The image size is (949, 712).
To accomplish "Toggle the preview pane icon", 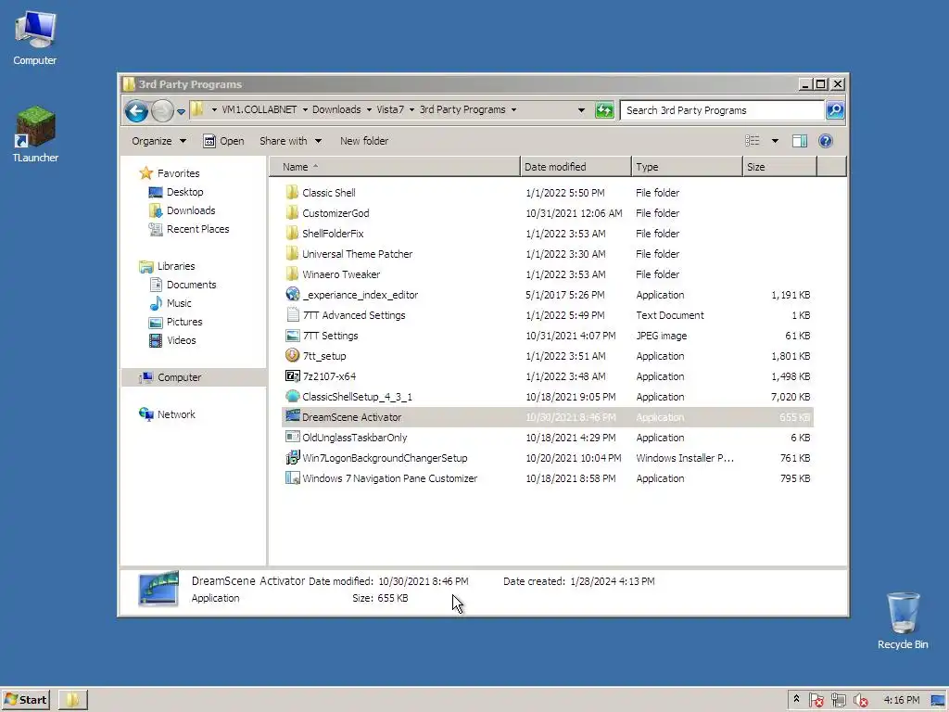I will pyautogui.click(x=800, y=141).
